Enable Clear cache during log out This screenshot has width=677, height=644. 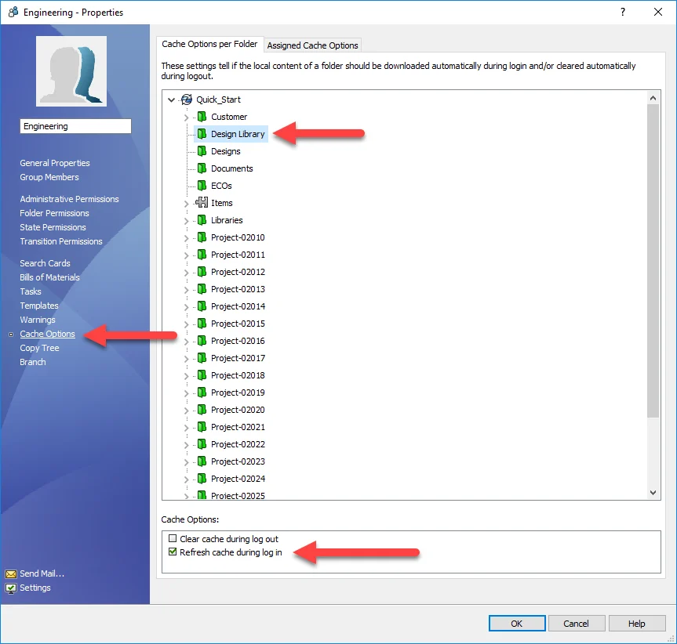point(173,538)
